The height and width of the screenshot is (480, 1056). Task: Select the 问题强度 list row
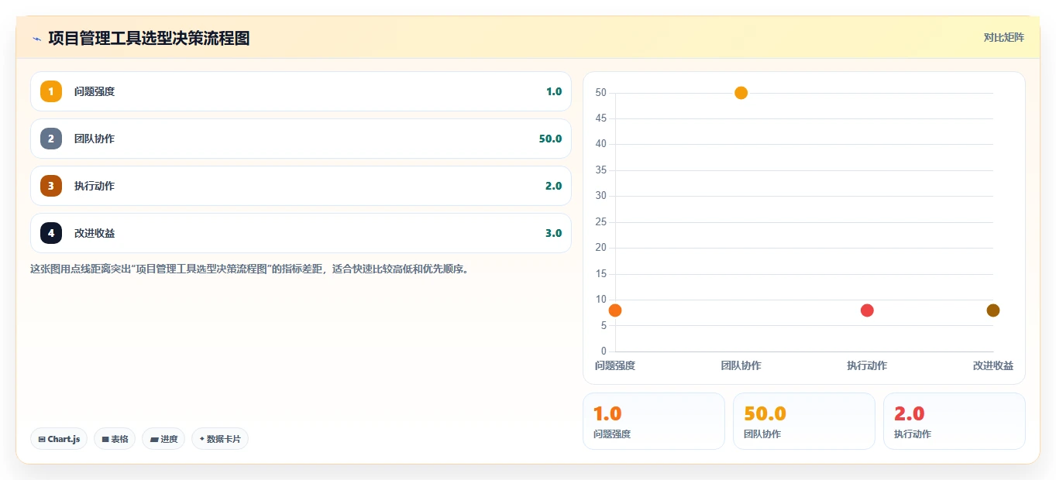point(301,91)
